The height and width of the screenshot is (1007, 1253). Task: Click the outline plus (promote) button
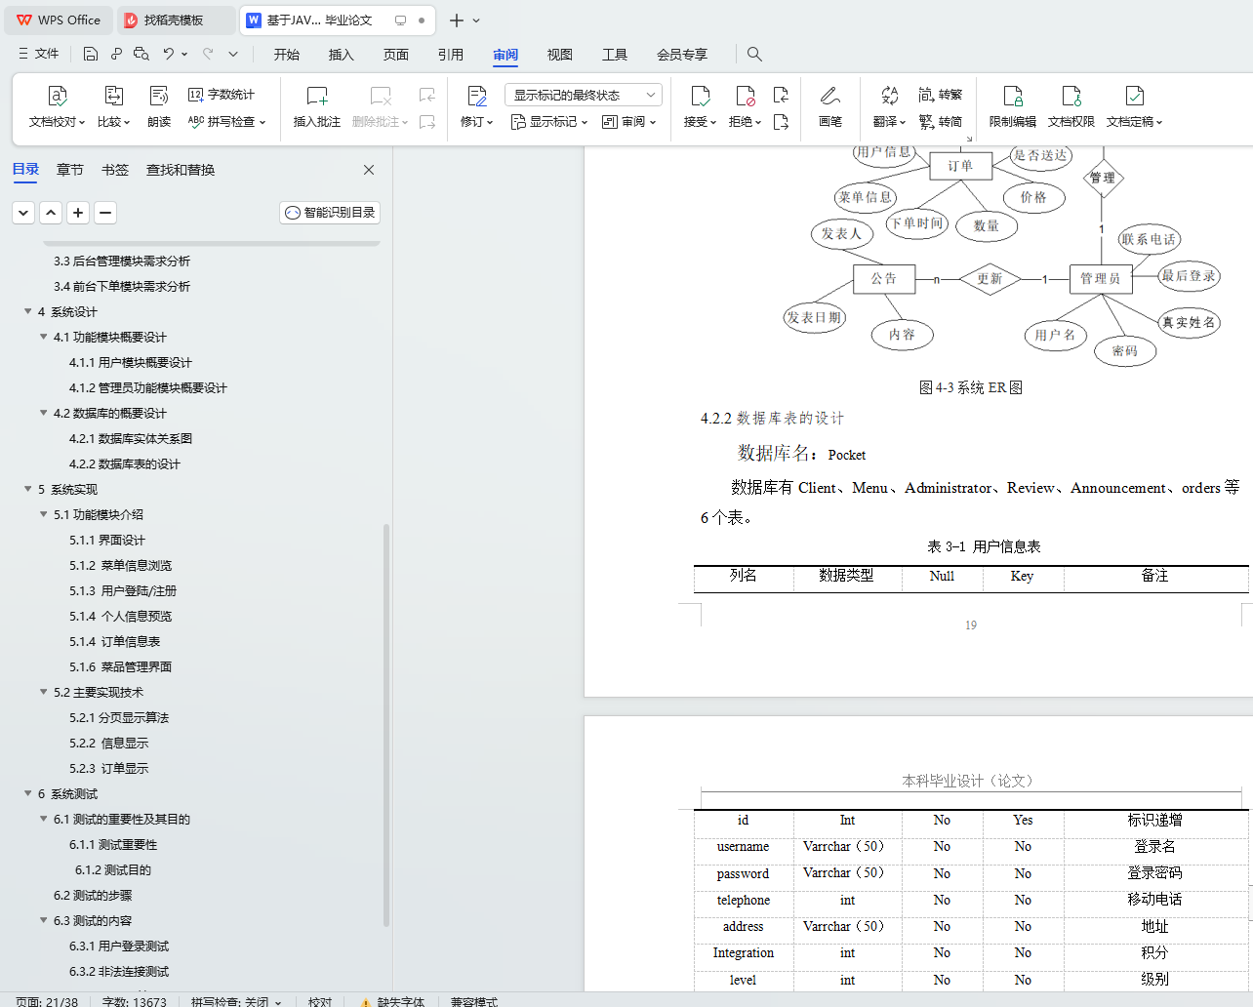point(79,213)
